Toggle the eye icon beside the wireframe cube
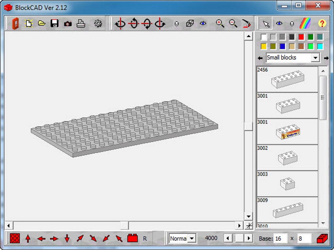Screen dimensions: 334x250 click(x=203, y=24)
